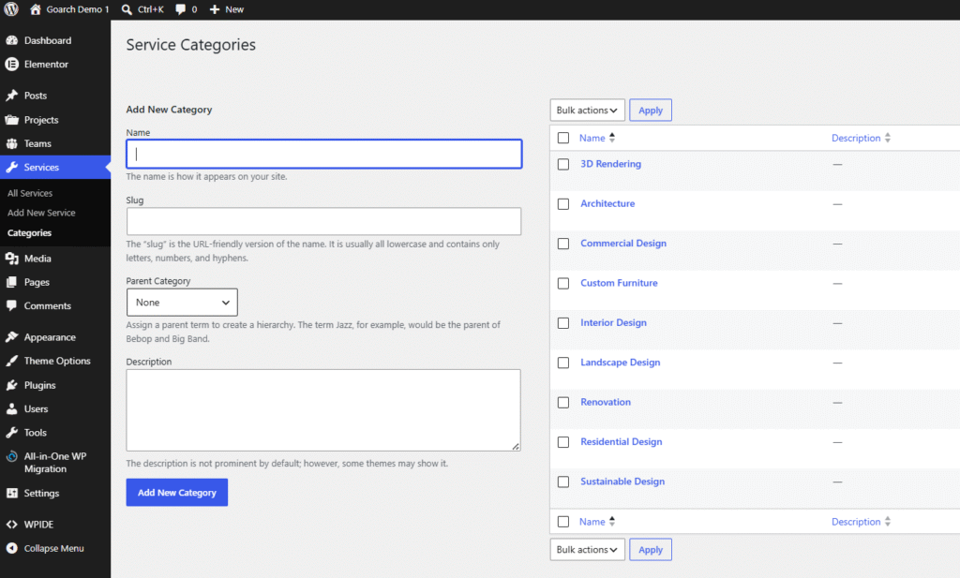Screen dimensions: 960x578
Task: Open Add New Service submenu item
Action: (41, 213)
